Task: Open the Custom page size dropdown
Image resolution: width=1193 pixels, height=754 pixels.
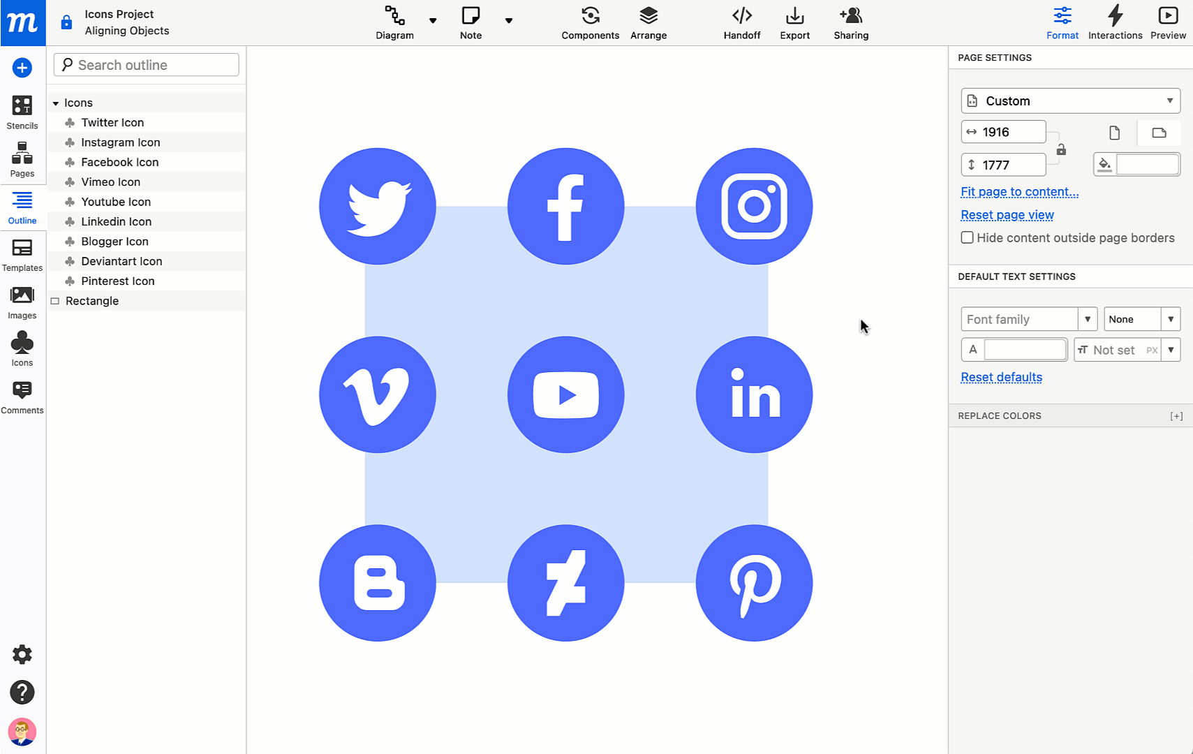Action: 1069,101
